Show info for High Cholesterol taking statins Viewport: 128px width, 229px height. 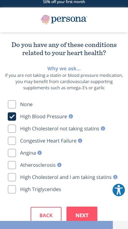(x=115, y=177)
